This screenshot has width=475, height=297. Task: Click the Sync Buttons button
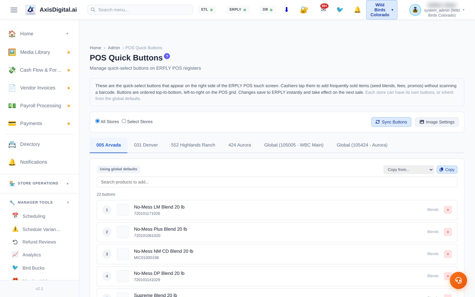coord(391,122)
